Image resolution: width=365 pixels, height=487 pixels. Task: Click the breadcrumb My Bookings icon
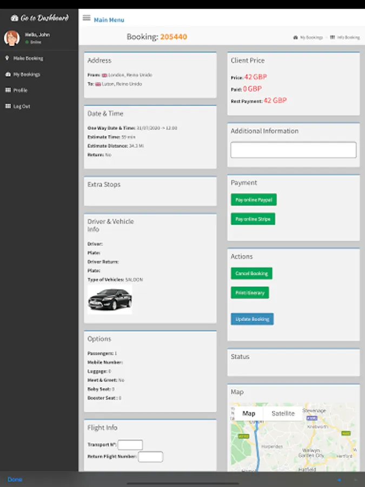tap(295, 37)
